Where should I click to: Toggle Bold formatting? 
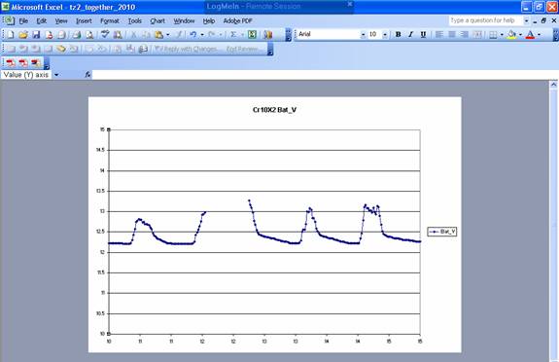[x=398, y=34]
